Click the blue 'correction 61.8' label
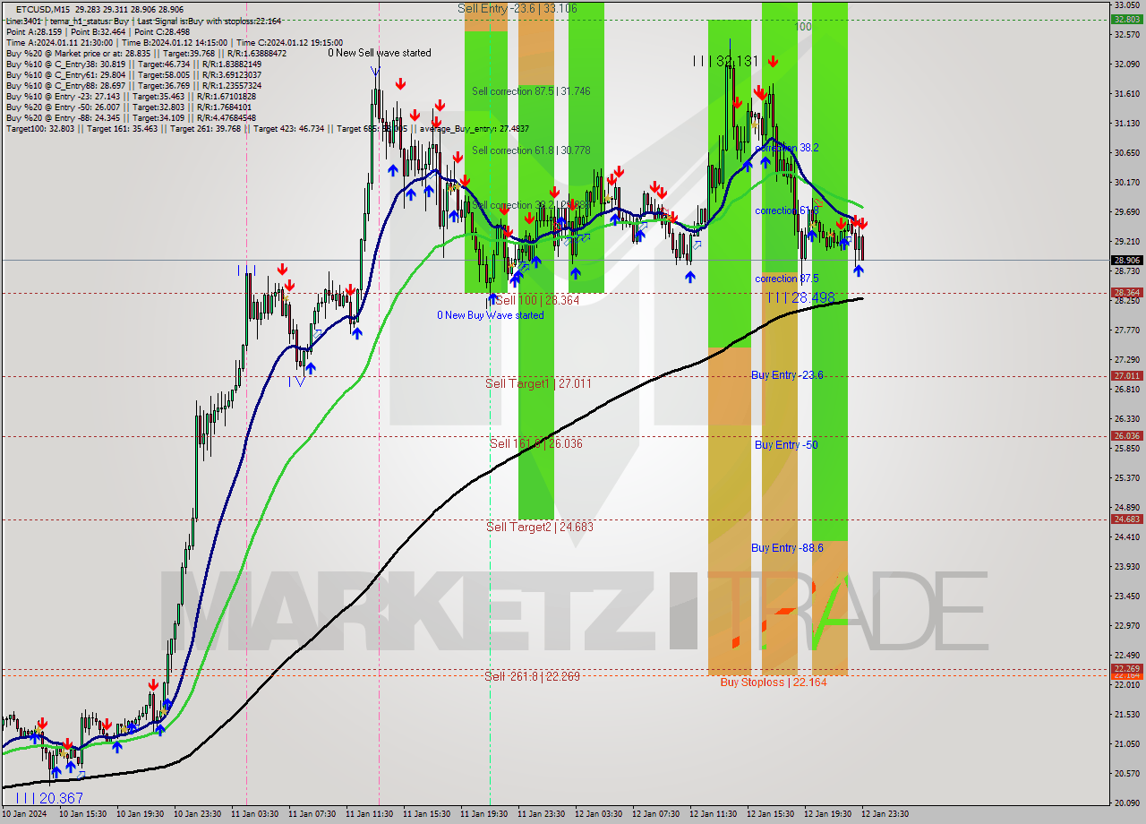The height and width of the screenshot is (824, 1146). click(x=786, y=210)
